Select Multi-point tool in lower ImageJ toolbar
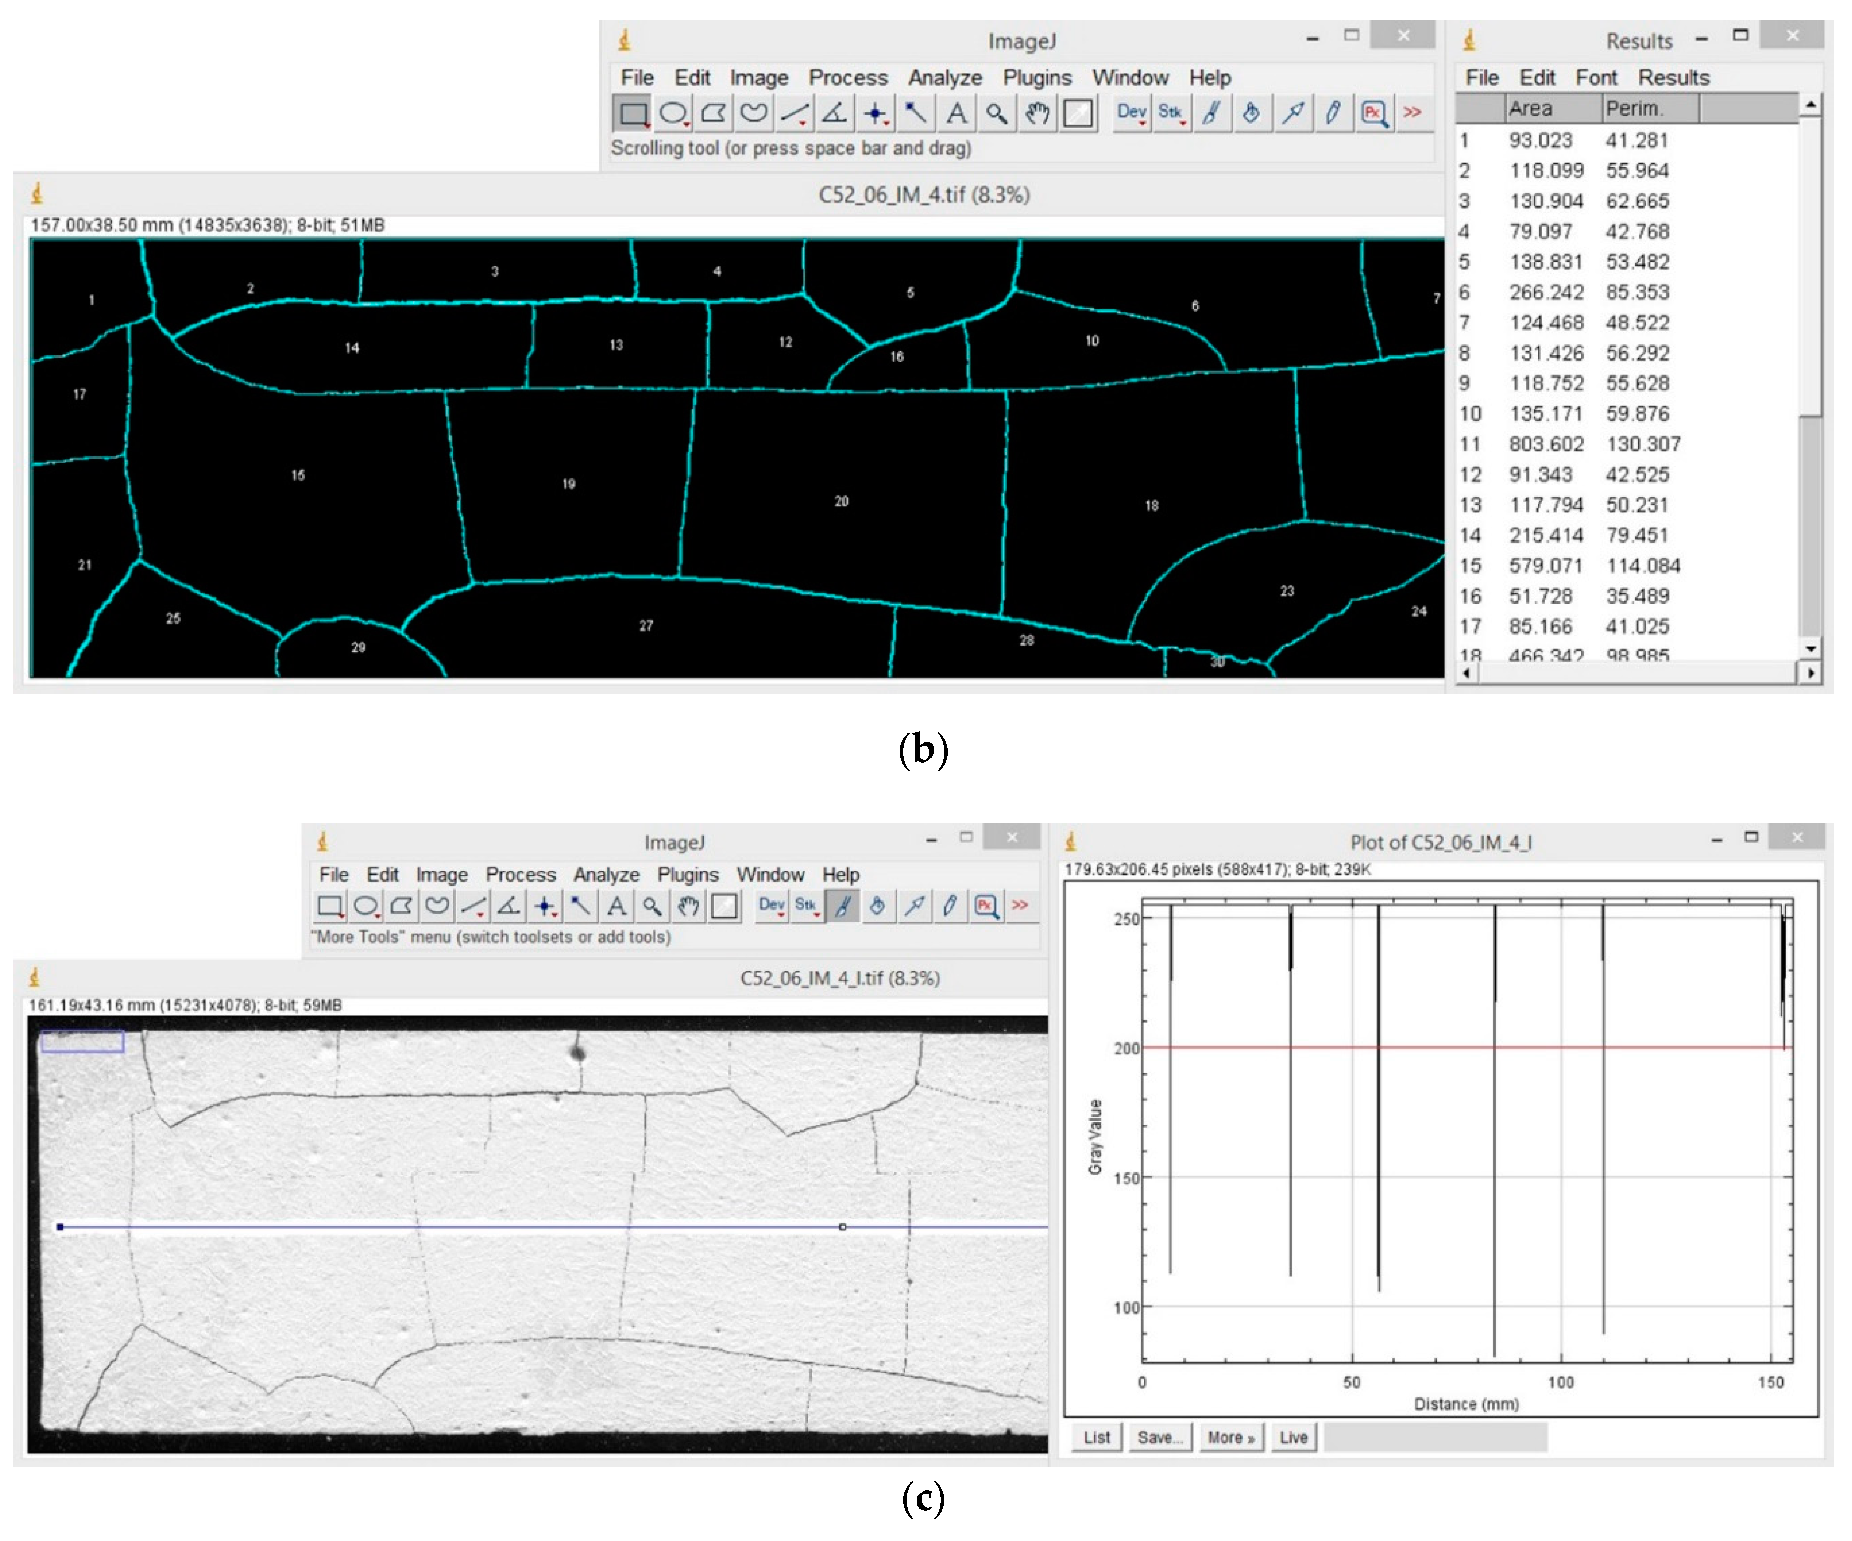The height and width of the screenshot is (1541, 1852). tap(545, 906)
